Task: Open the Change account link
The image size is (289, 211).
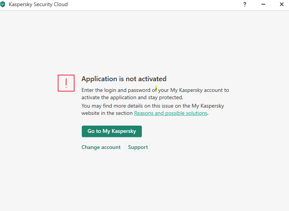Action: (x=101, y=147)
